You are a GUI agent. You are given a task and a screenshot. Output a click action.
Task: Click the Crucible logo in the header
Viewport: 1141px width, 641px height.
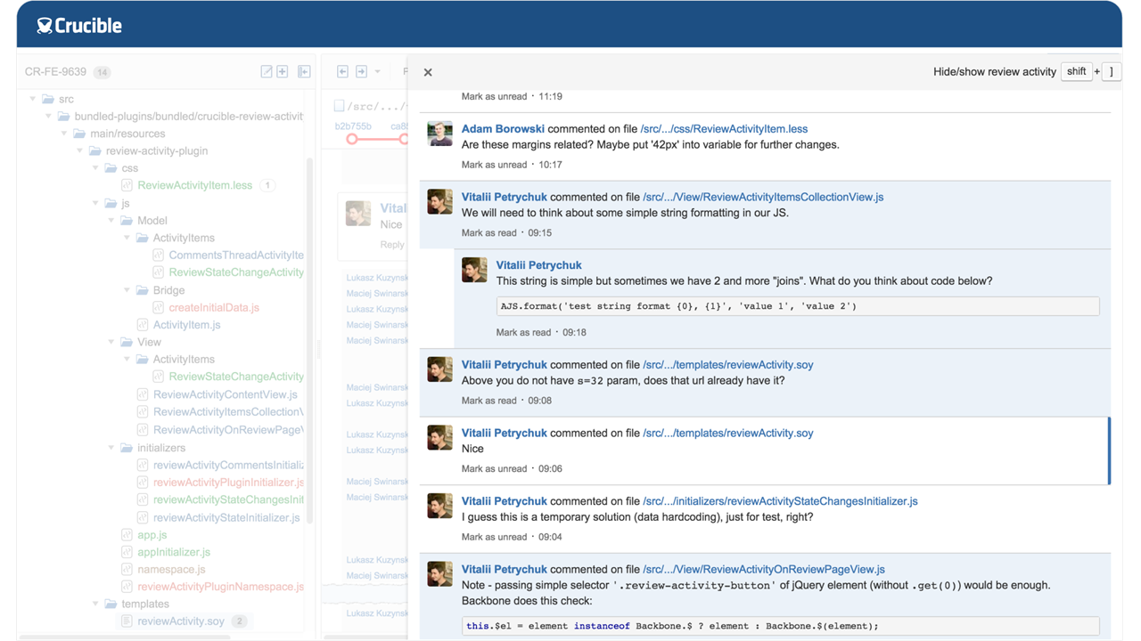coord(78,26)
